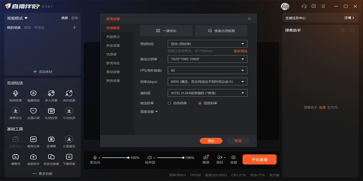Screen dimensions: 363x181
Task: Open the 场景切换器 tool
Action: (51, 157)
